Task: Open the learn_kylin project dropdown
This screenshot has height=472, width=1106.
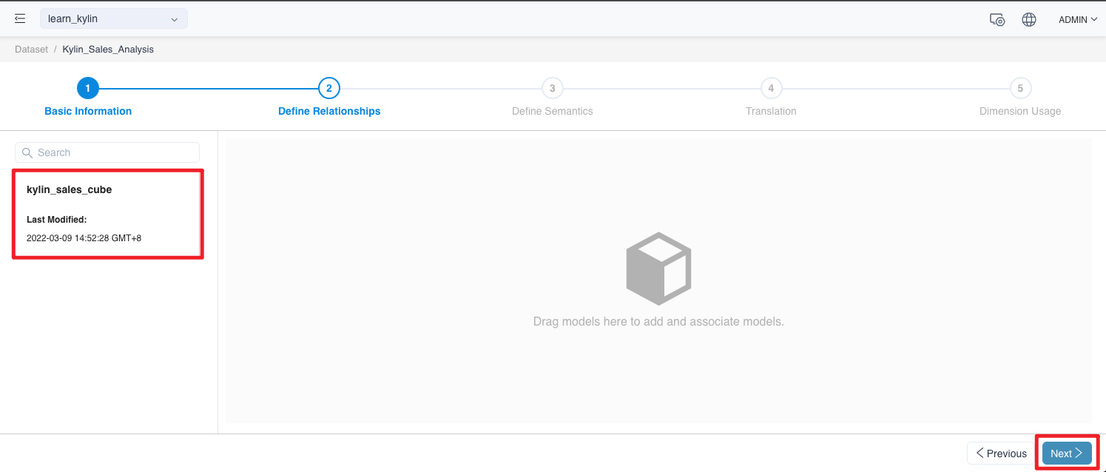Action: click(x=113, y=19)
